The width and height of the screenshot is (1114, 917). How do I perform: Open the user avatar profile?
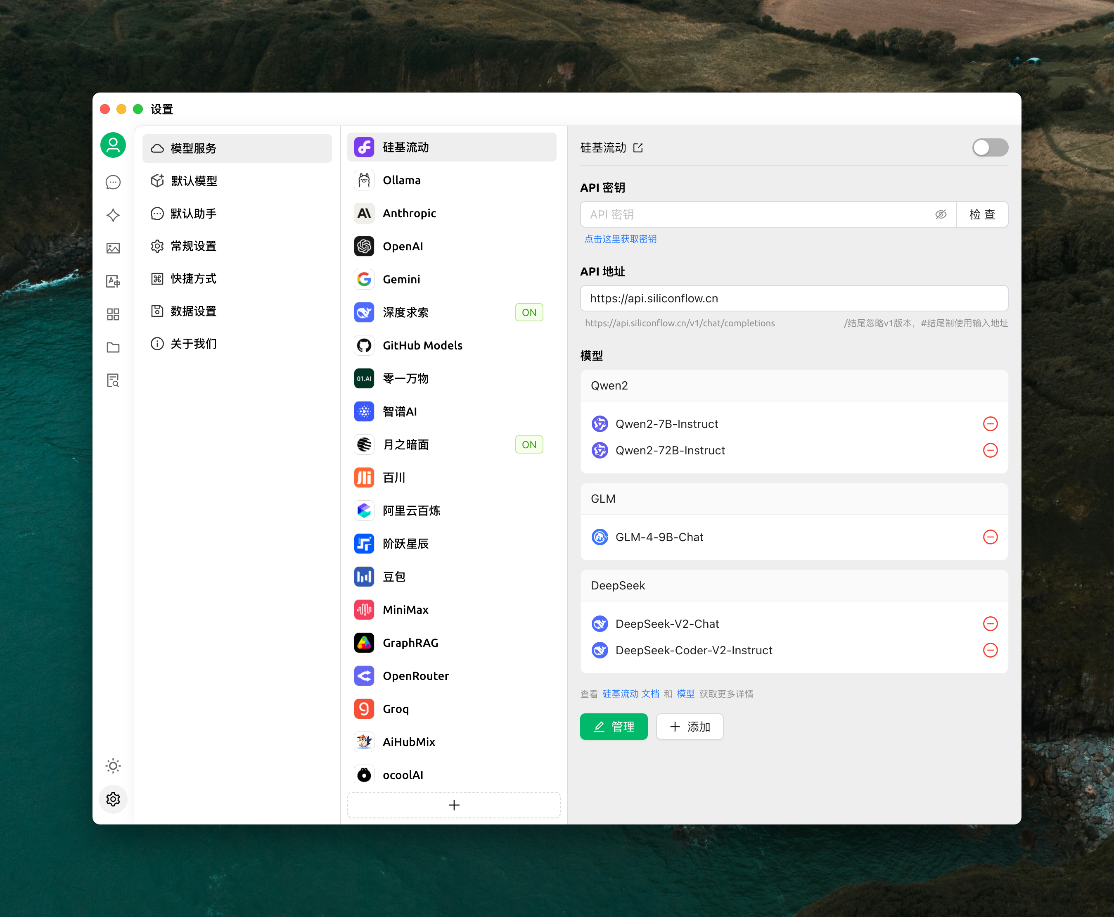click(x=113, y=145)
